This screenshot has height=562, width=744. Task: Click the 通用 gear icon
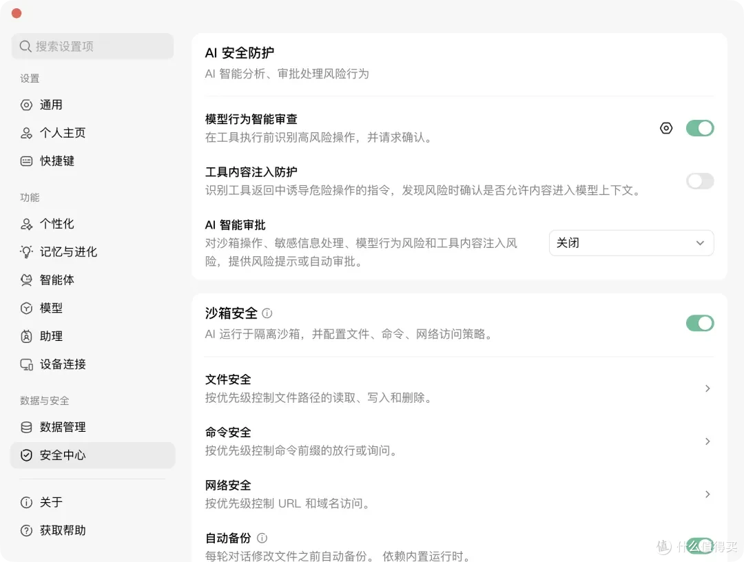(27, 105)
